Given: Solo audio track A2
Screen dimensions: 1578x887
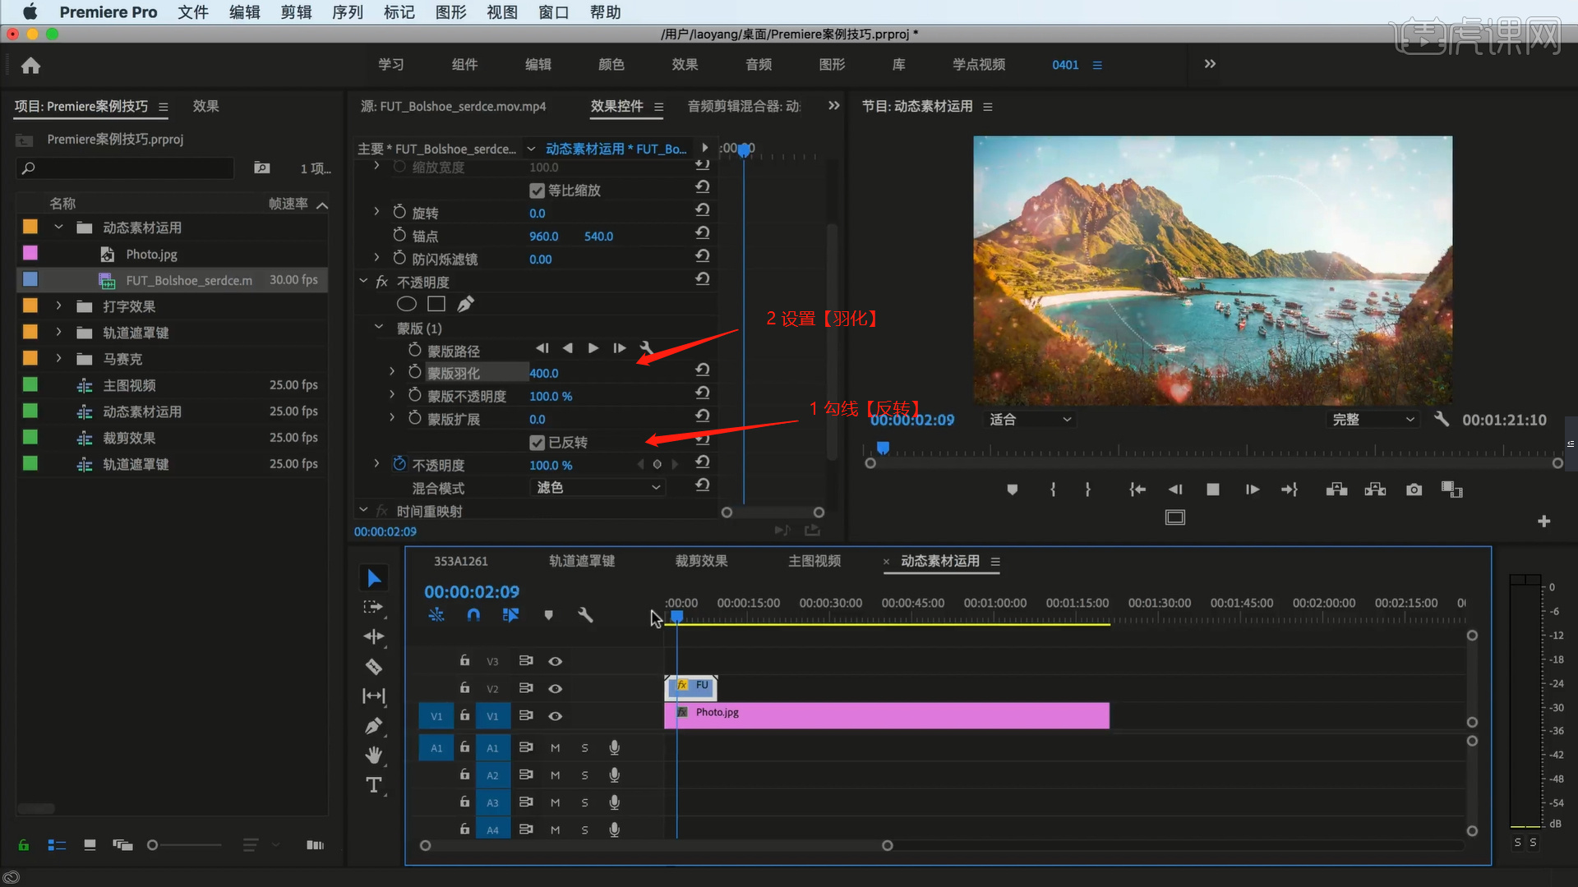Looking at the screenshot, I should tap(584, 775).
